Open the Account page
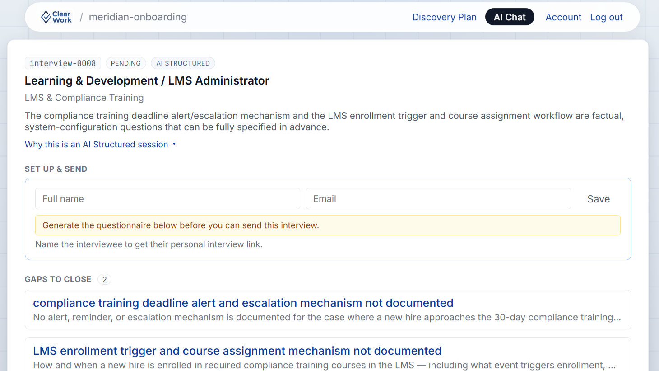Image resolution: width=659 pixels, height=371 pixels. pyautogui.click(x=563, y=17)
